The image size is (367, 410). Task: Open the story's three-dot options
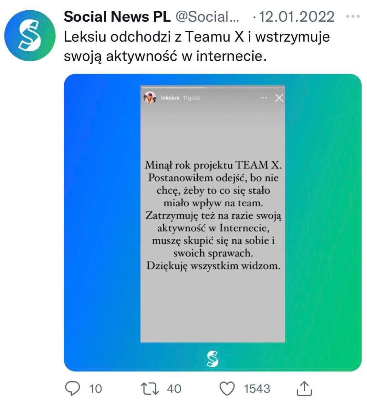264,98
